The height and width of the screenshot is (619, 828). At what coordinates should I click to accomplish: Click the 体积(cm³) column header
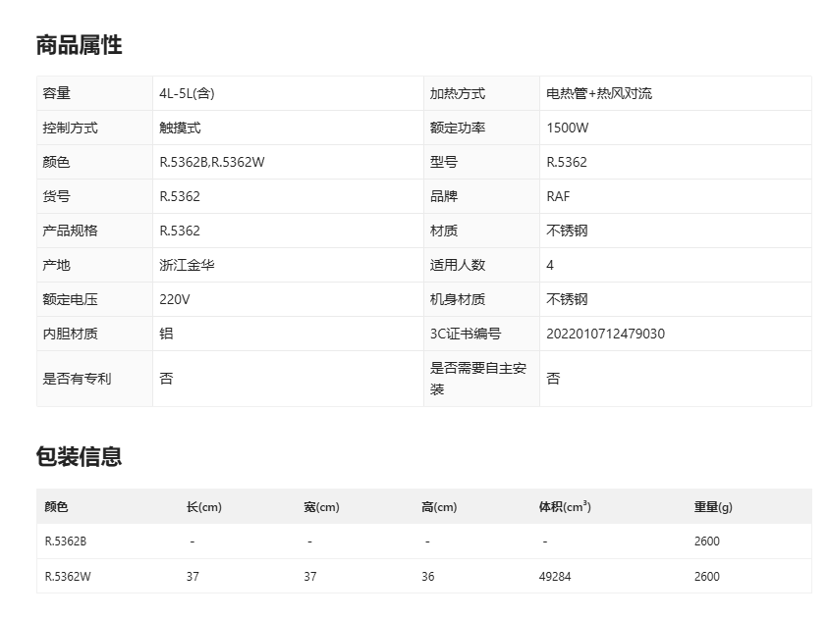point(564,507)
